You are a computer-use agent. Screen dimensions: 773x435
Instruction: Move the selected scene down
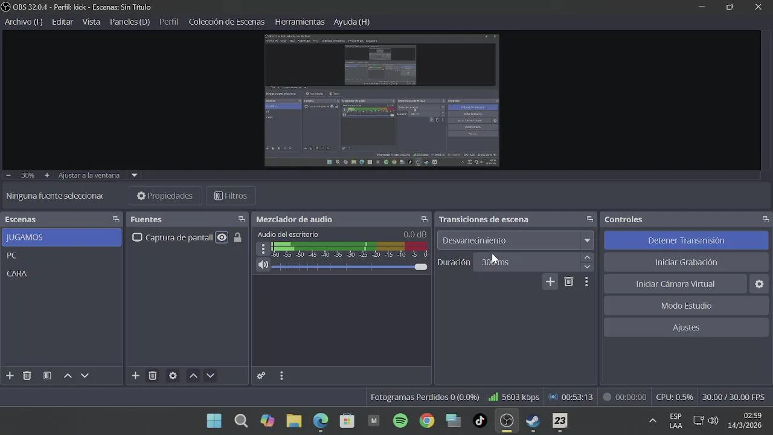(85, 376)
